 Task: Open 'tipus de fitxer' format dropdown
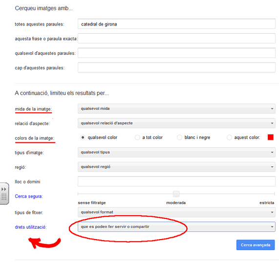pos(176,212)
